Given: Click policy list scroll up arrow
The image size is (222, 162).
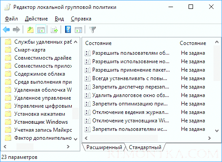Looking at the screenshot, I should pyautogui.click(x=217, y=42).
